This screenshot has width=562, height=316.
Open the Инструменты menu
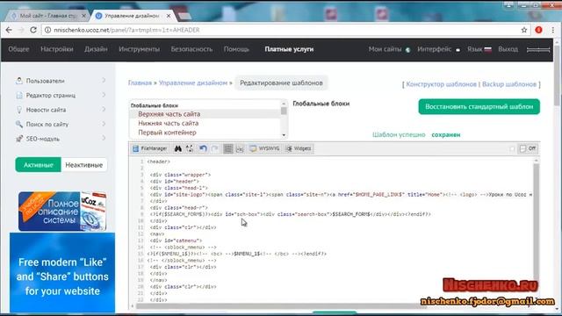(x=139, y=49)
